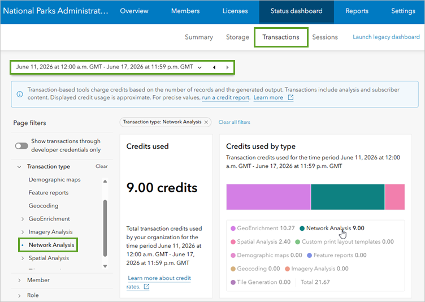
Task: Switch to the Storage sub-tab
Action: point(237,37)
